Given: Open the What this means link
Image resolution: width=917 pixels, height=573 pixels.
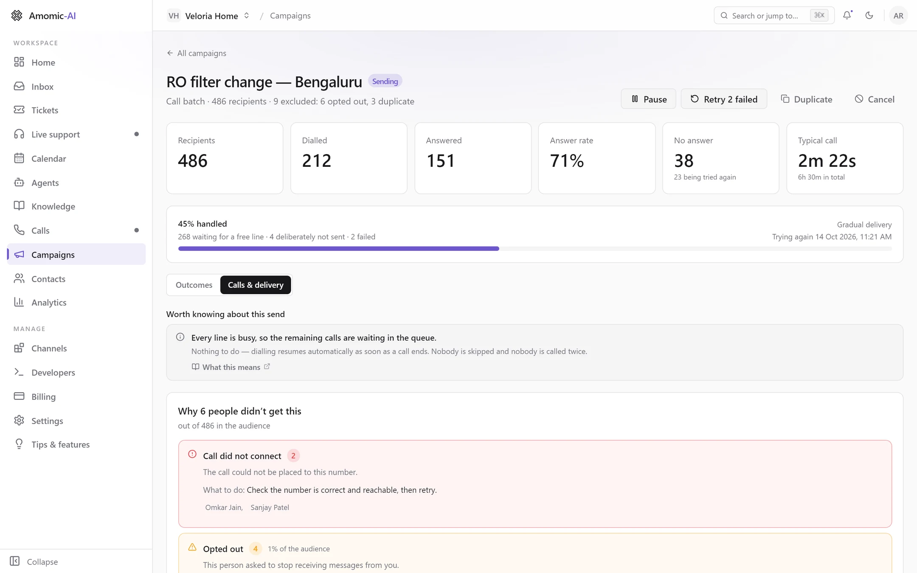Looking at the screenshot, I should click(231, 367).
